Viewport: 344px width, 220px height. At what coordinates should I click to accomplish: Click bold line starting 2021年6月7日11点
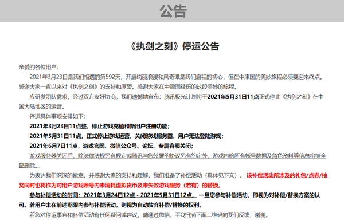coord(111,146)
